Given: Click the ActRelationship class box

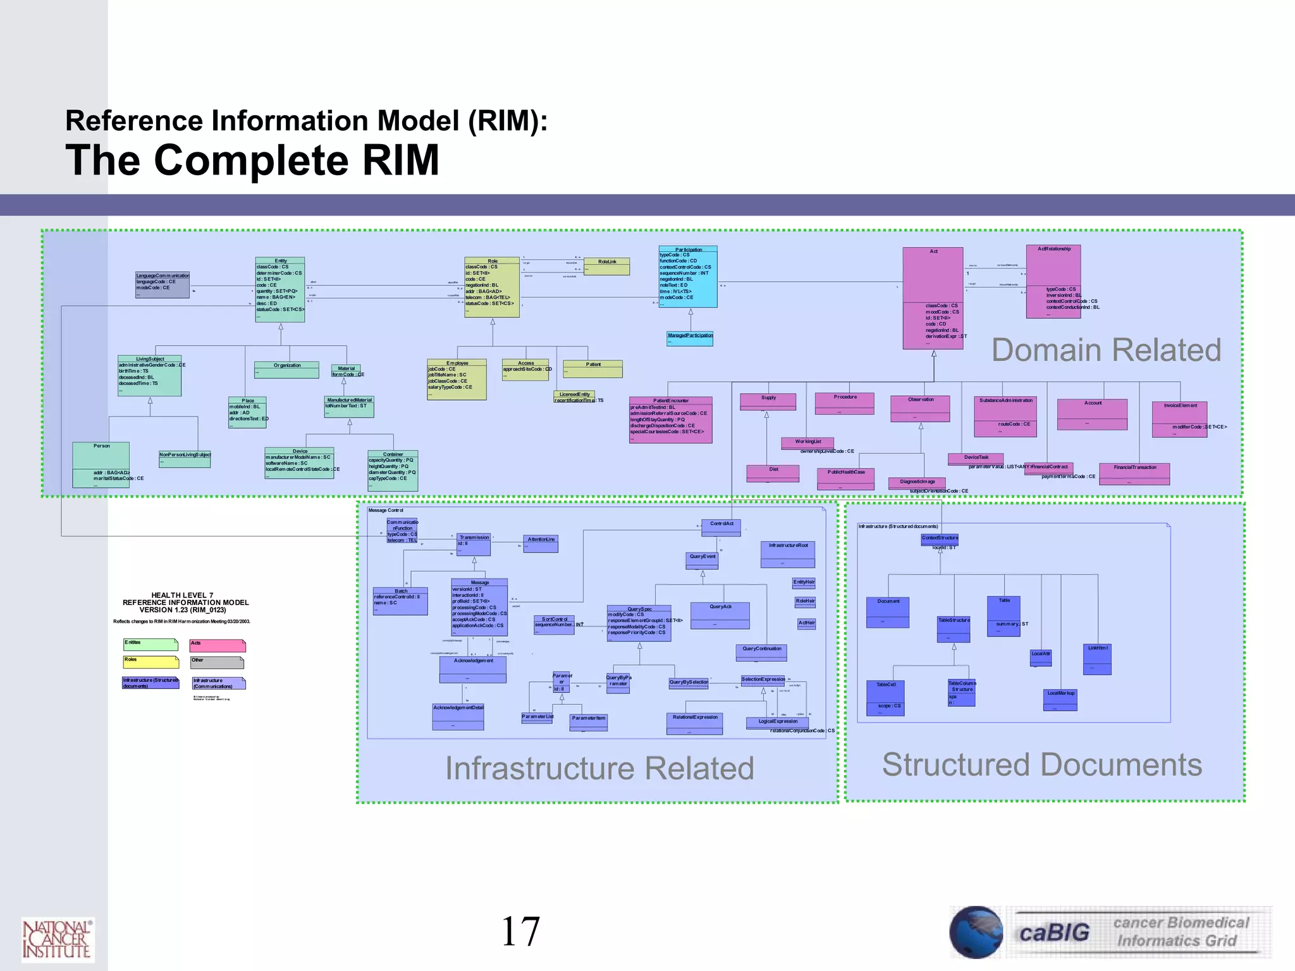Looking at the screenshot, I should coord(1053,281).
